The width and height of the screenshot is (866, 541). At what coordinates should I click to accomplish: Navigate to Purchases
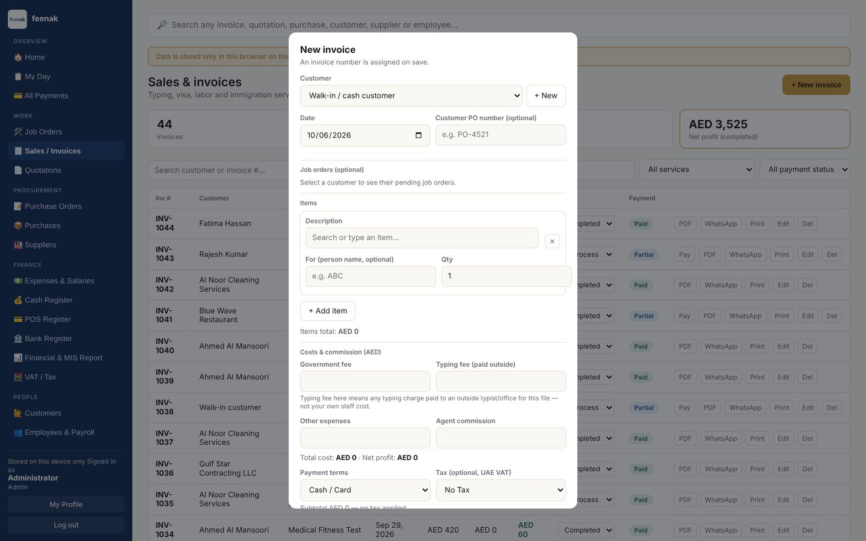pos(66,225)
